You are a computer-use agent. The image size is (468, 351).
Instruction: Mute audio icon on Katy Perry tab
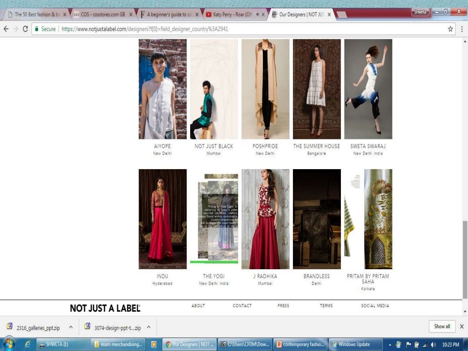click(x=258, y=14)
